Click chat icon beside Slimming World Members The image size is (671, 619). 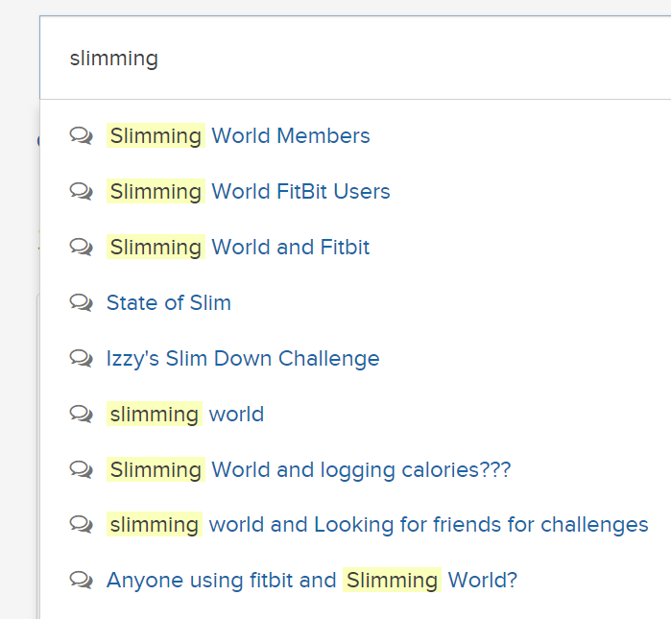click(x=81, y=136)
